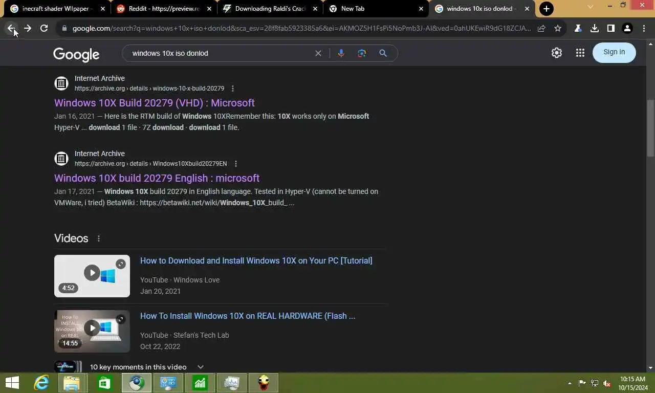Open Chrome downloads tray icon
Image resolution: width=655 pixels, height=393 pixels.
[x=594, y=29]
